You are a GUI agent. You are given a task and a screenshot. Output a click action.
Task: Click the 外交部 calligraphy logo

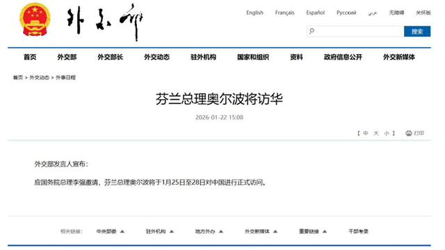click(x=105, y=22)
